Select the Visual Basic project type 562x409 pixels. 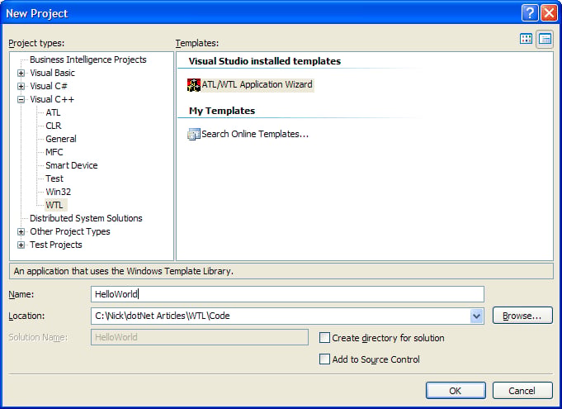tap(52, 73)
